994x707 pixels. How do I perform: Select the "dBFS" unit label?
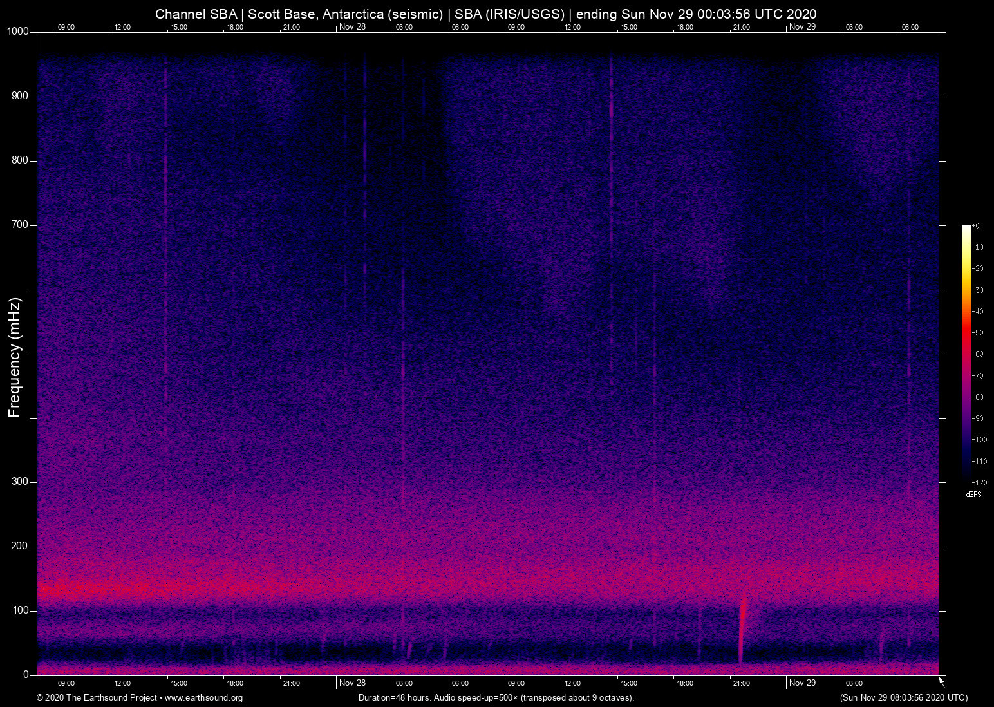[x=973, y=495]
